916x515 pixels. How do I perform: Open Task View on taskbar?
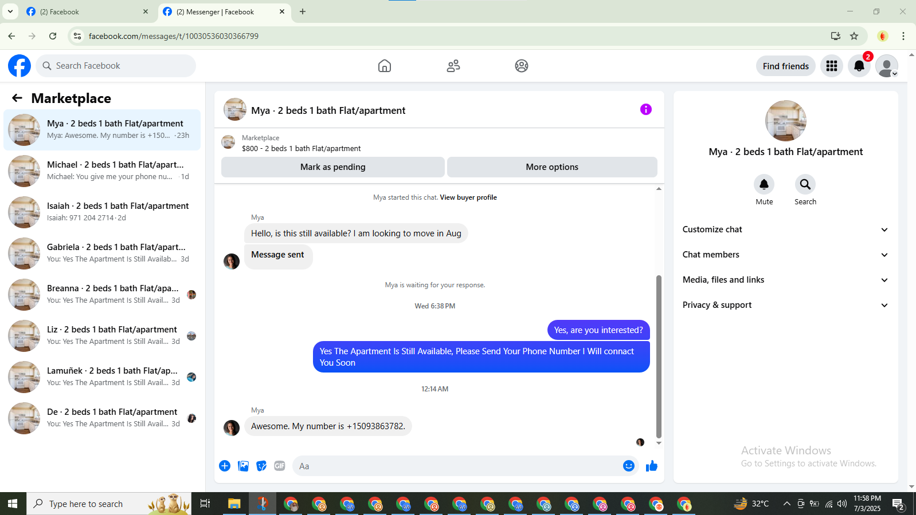[205, 504]
